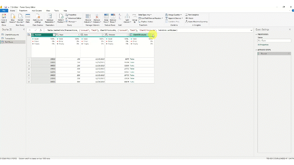Select the Transactions query
This screenshot has width=294, height=165.
(x=10, y=38)
